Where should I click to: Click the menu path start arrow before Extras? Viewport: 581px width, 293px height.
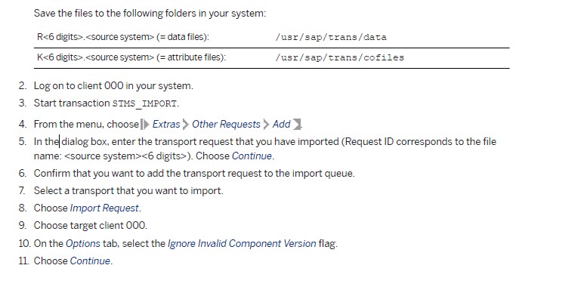(x=145, y=124)
